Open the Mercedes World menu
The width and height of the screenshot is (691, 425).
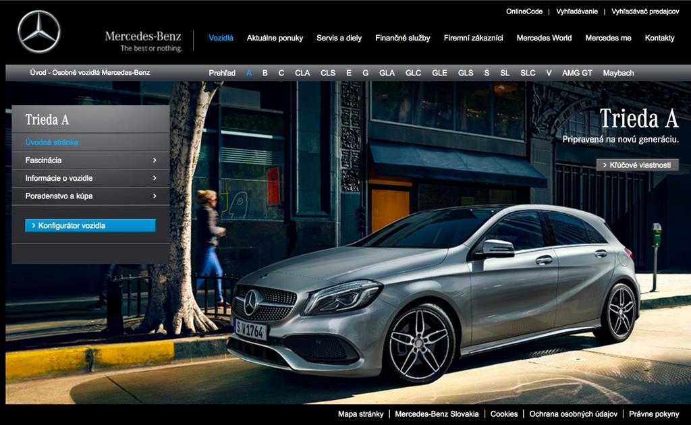point(544,38)
